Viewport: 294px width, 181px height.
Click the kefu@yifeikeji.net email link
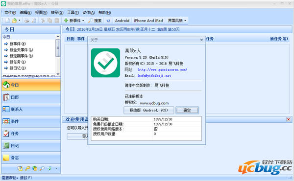pos(154,76)
